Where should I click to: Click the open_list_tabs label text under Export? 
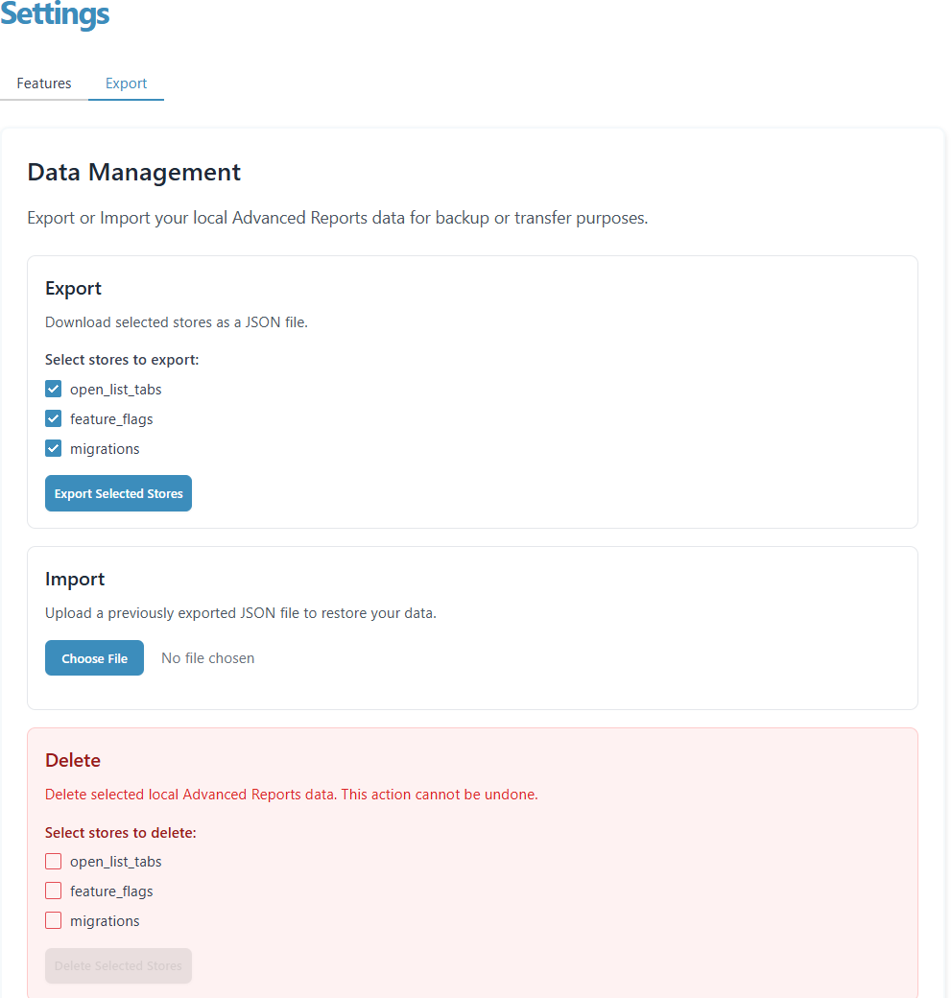point(116,390)
